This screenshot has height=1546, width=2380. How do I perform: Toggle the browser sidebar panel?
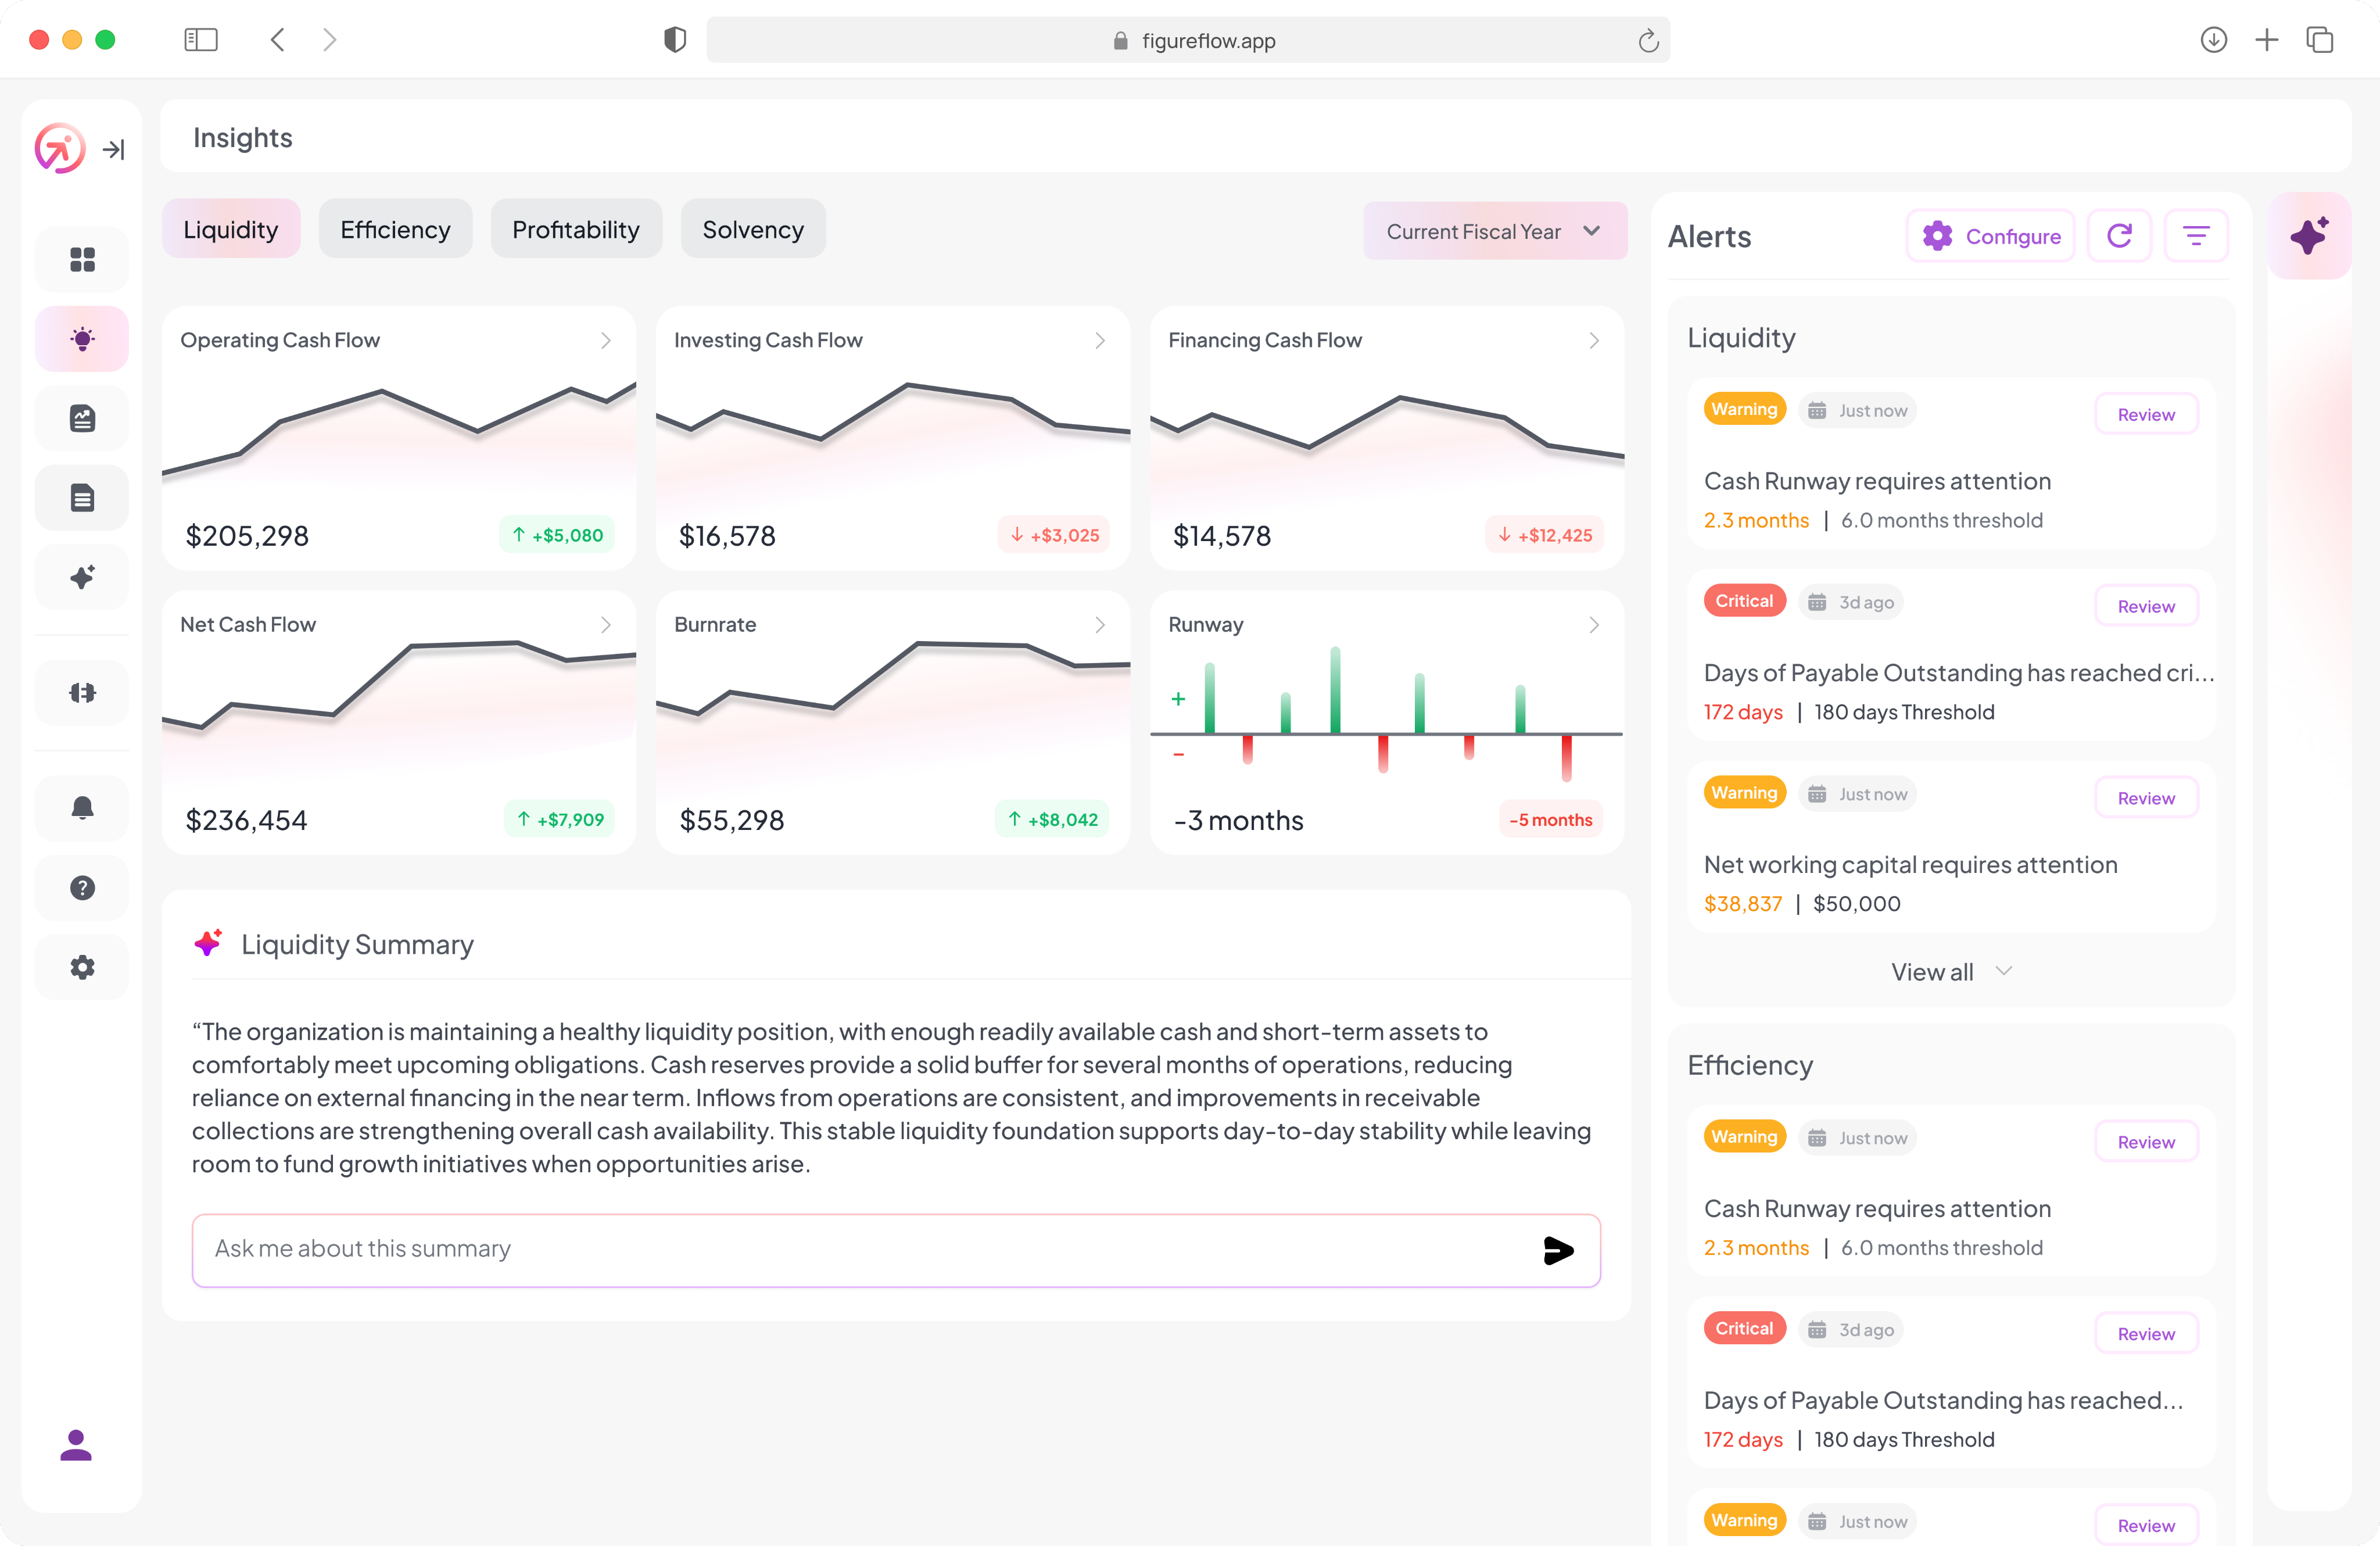coord(201,40)
